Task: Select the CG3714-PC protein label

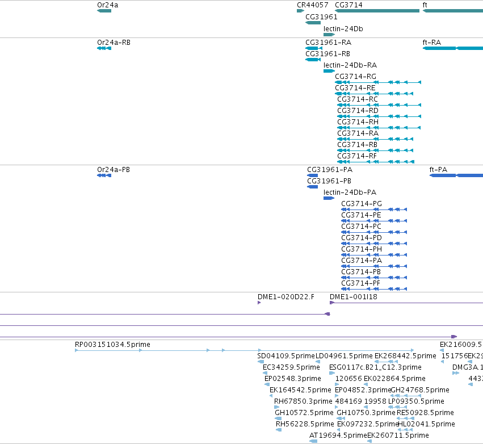Action: tap(361, 227)
